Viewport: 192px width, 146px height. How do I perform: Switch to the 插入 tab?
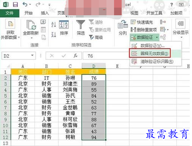[x=45, y=13]
